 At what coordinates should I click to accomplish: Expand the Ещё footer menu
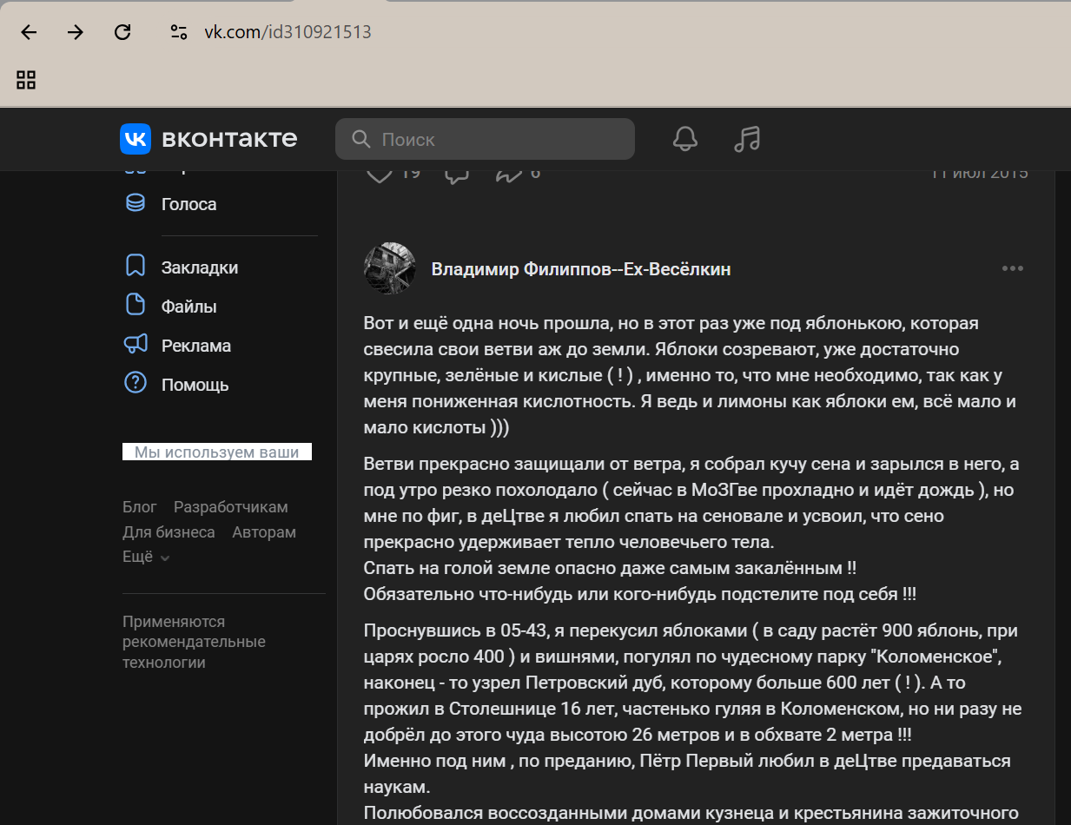tap(146, 558)
